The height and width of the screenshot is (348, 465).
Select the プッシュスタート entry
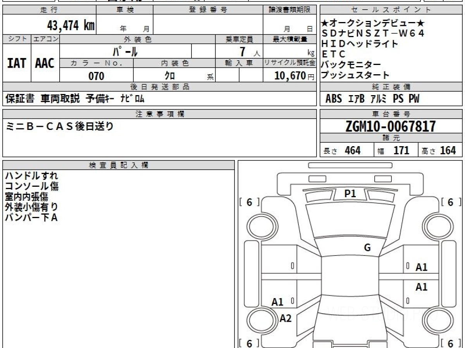[355, 75]
